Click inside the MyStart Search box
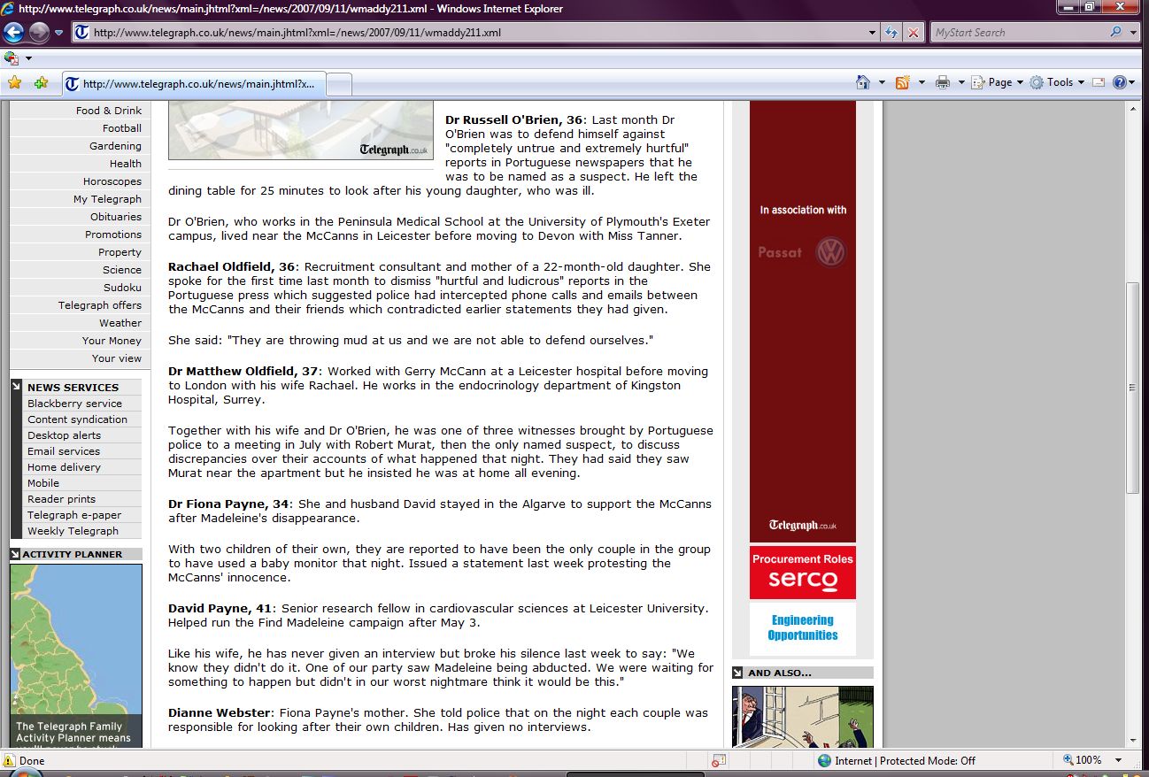Screen dimensions: 1149x777 coord(1018,33)
